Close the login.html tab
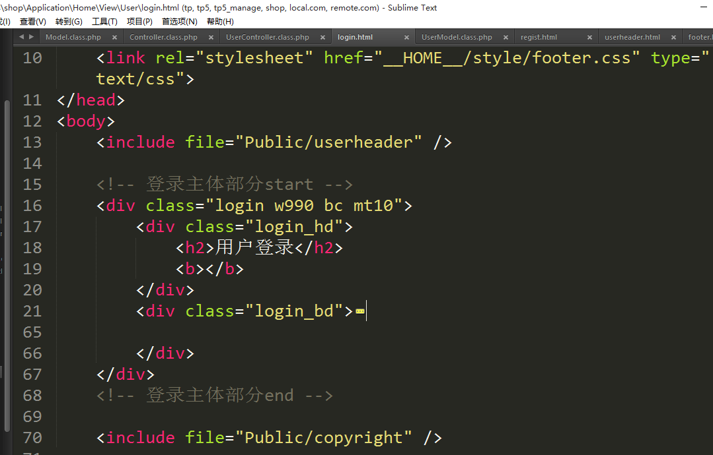The height and width of the screenshot is (455, 713). 406,38
